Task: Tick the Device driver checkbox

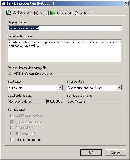Action: coord(12,127)
